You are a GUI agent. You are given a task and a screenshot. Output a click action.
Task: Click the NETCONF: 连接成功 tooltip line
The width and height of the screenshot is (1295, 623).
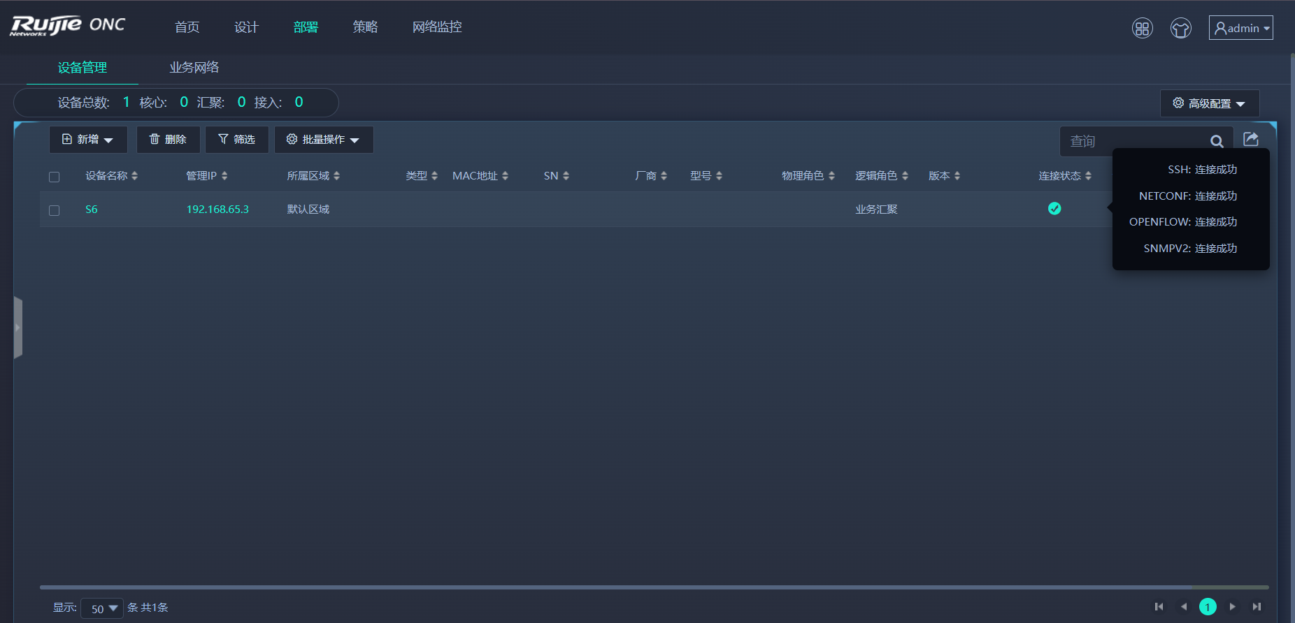coord(1188,196)
